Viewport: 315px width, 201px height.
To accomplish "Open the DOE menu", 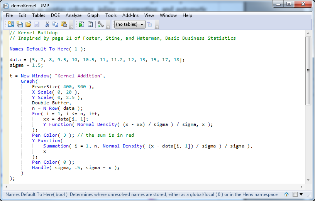I will click(55, 15).
